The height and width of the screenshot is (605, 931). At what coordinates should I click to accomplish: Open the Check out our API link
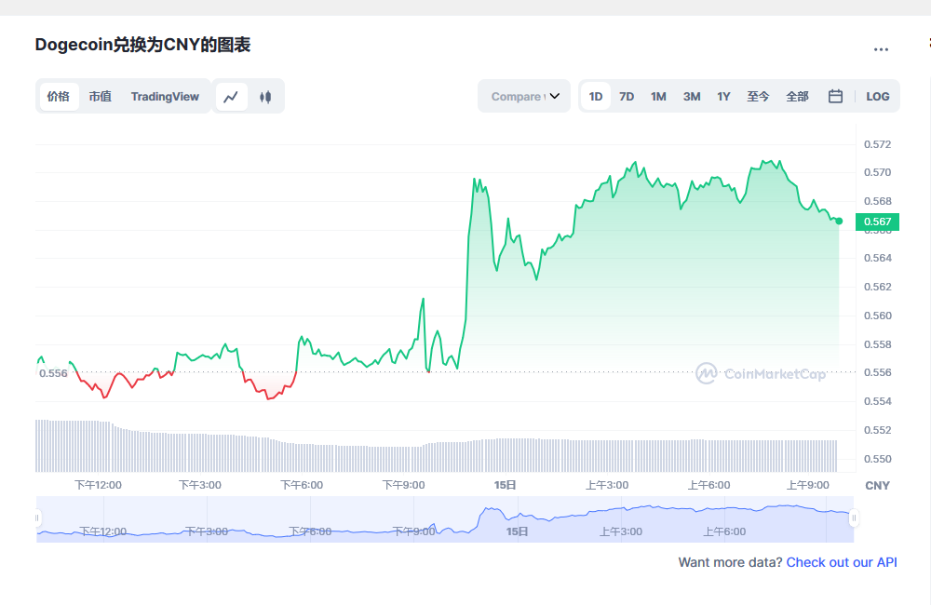(842, 562)
